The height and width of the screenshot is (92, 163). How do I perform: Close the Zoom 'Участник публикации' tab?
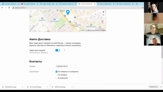click(x=18, y=4)
